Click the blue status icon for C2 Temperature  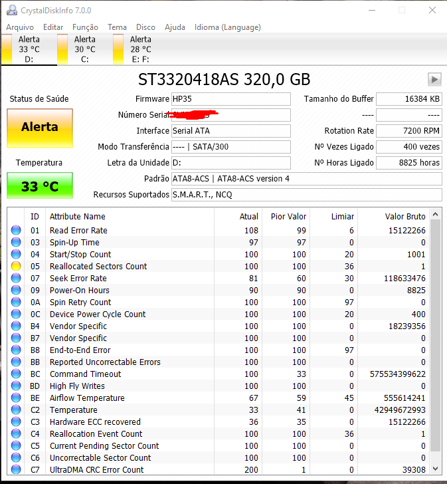(16, 410)
